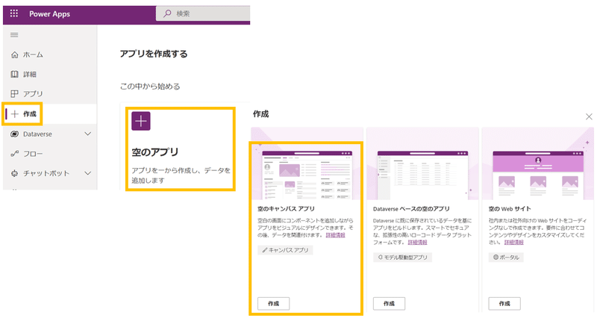Click the 空の Web サイト thumbnail

point(538,163)
